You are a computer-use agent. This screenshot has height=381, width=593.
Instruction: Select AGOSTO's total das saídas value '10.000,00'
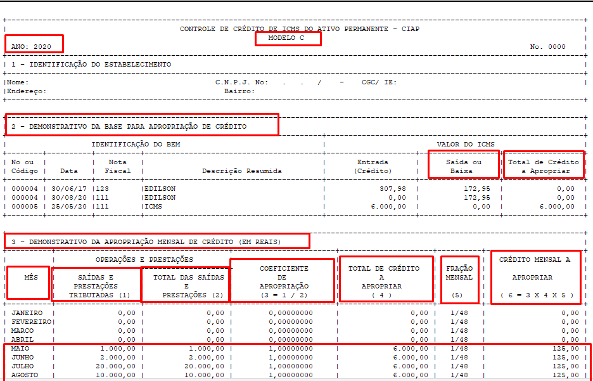tap(204, 375)
